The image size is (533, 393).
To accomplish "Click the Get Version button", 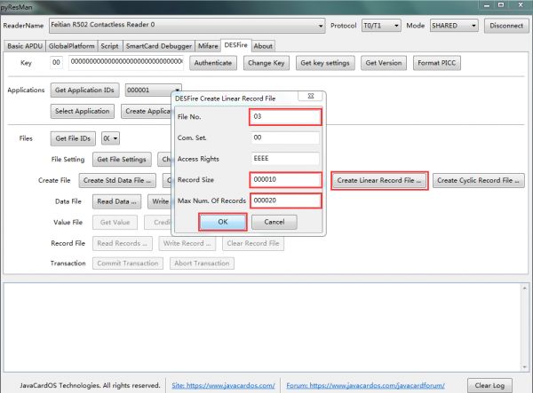I will pyautogui.click(x=384, y=63).
